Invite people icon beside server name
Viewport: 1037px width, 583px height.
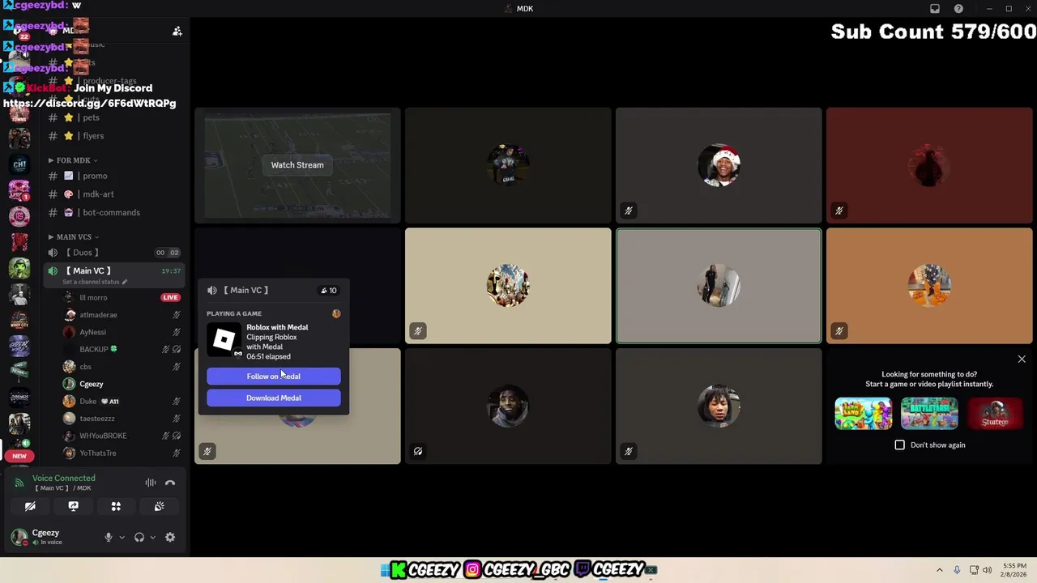177,31
